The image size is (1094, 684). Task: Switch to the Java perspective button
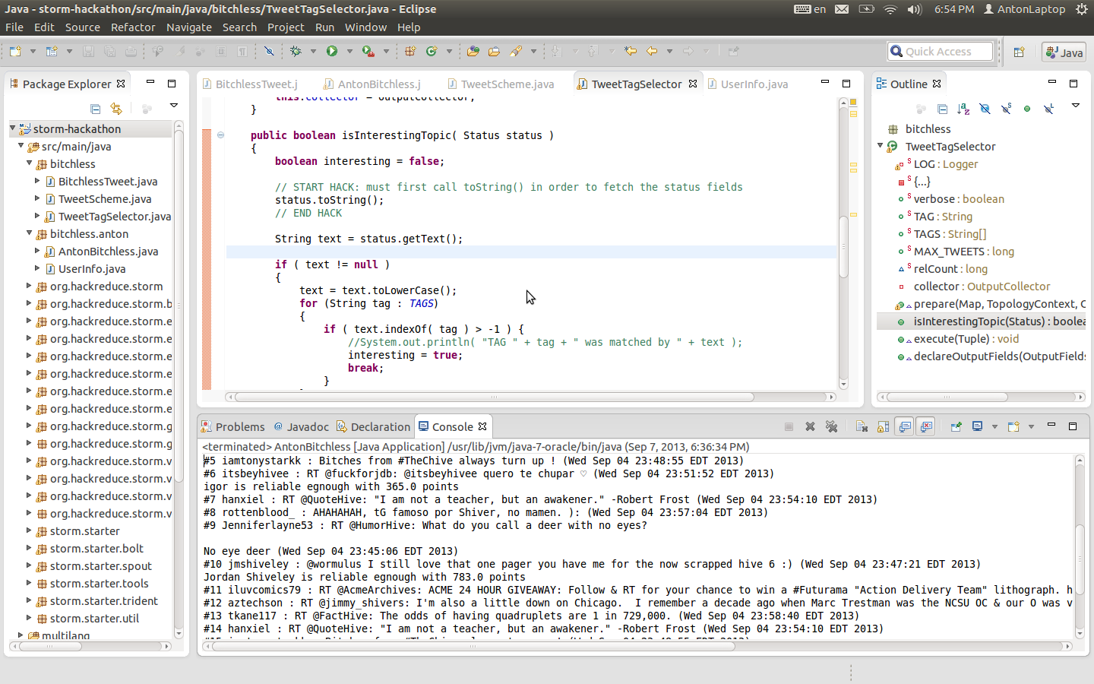tap(1064, 52)
